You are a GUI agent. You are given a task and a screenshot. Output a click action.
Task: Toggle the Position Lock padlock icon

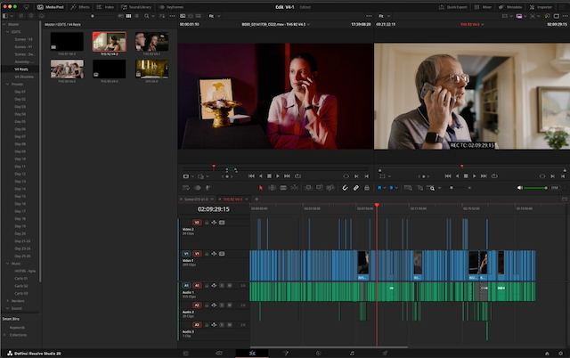(367, 188)
